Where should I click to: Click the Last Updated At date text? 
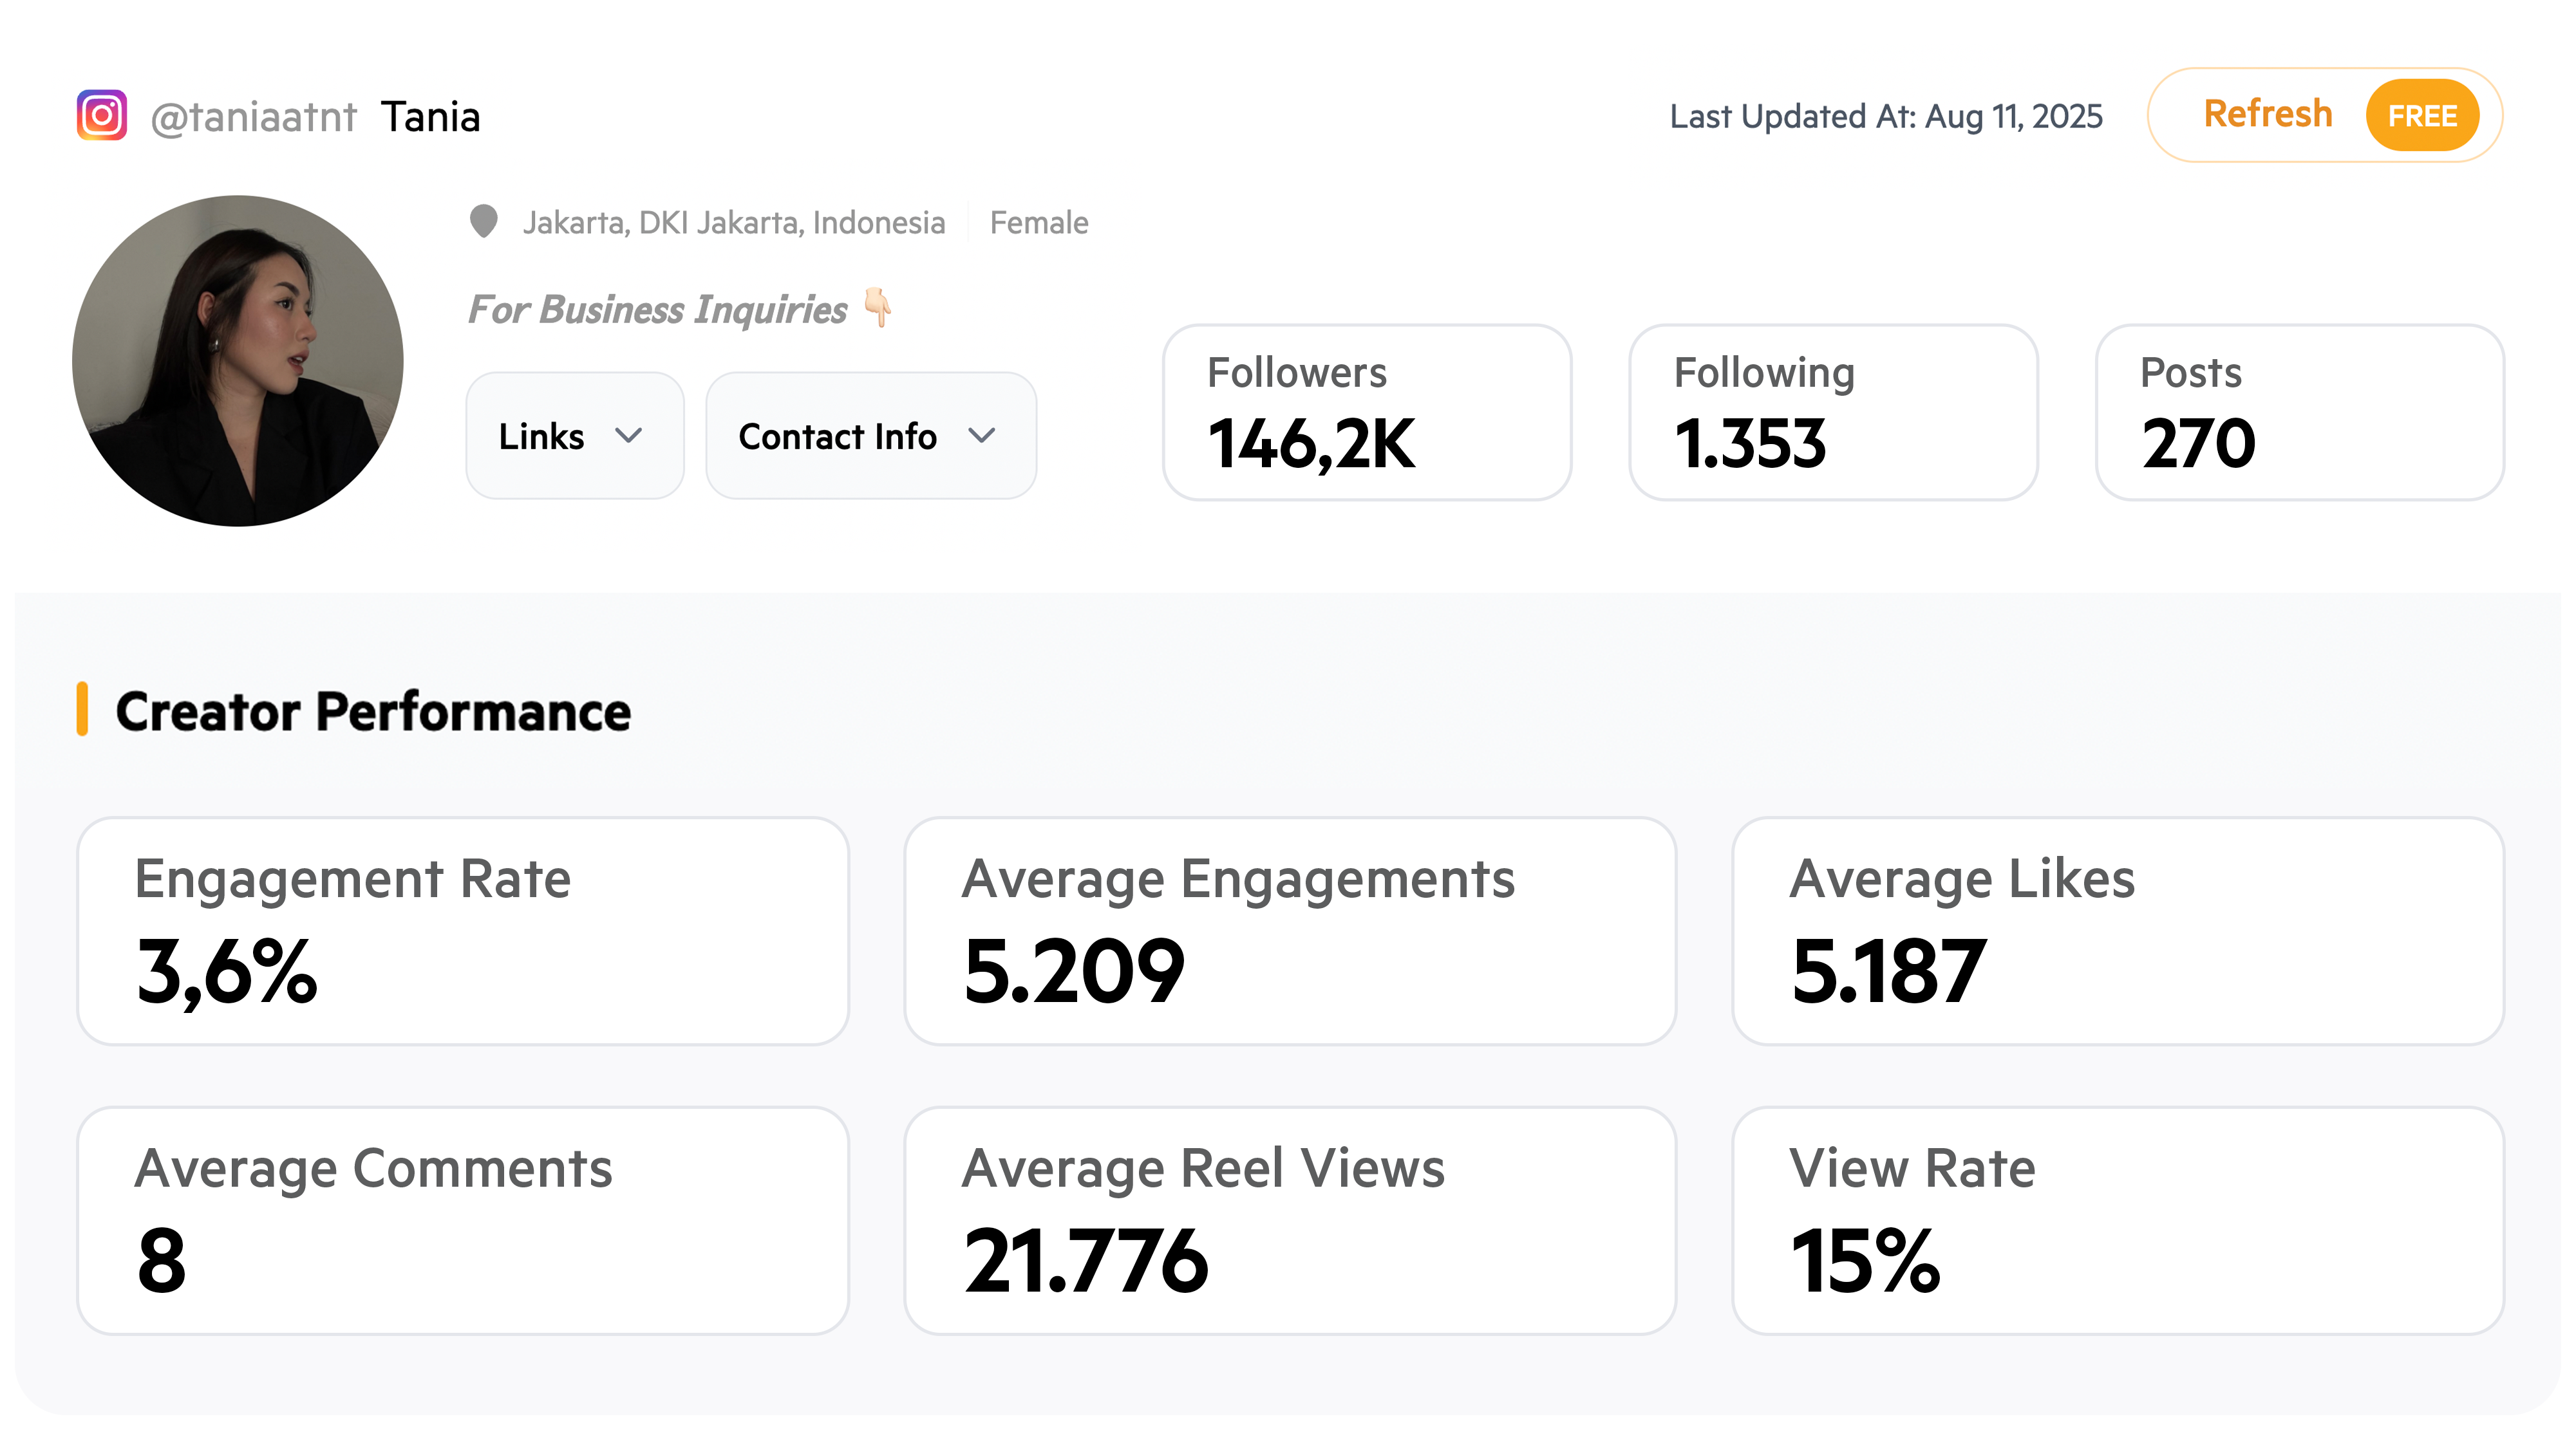click(1886, 117)
